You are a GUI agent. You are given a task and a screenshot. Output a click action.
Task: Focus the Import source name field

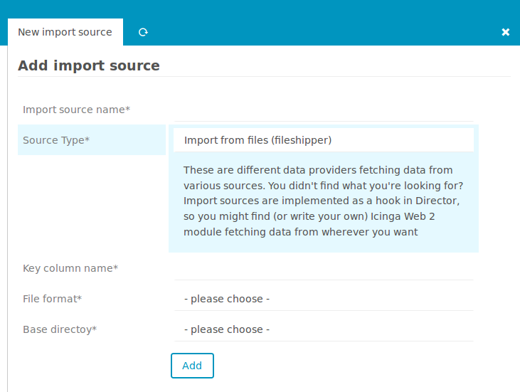[324, 110]
